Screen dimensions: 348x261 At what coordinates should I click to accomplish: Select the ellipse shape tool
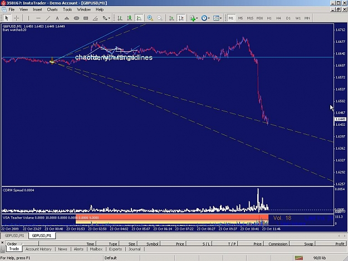76,18
